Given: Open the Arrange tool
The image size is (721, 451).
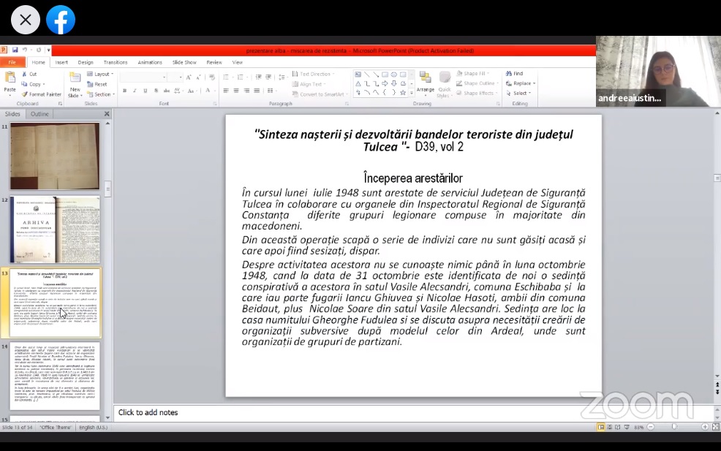Looking at the screenshot, I should [425, 80].
